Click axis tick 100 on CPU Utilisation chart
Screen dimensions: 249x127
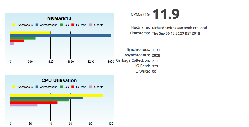click(111, 123)
